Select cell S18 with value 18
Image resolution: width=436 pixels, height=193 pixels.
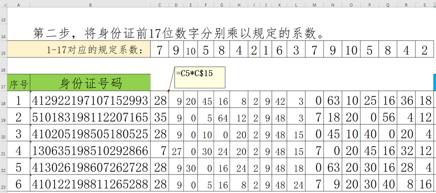424,100
